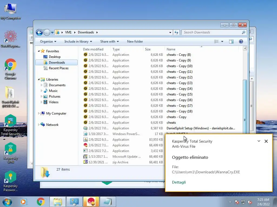Open the view options dropdown arrow
The height and width of the screenshot is (207, 277).
(x=222, y=42)
